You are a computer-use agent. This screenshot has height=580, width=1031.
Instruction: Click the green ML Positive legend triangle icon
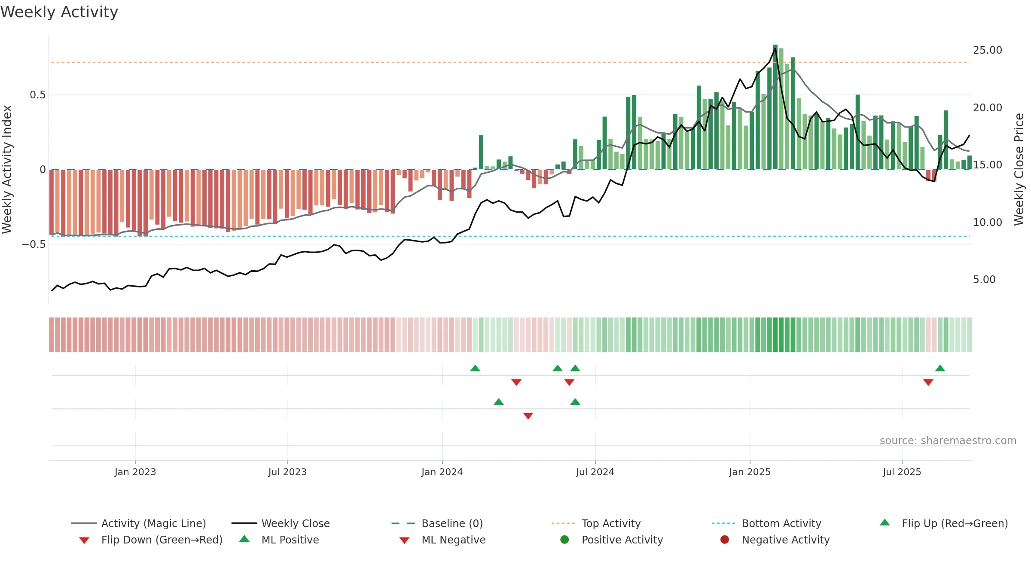point(244,539)
